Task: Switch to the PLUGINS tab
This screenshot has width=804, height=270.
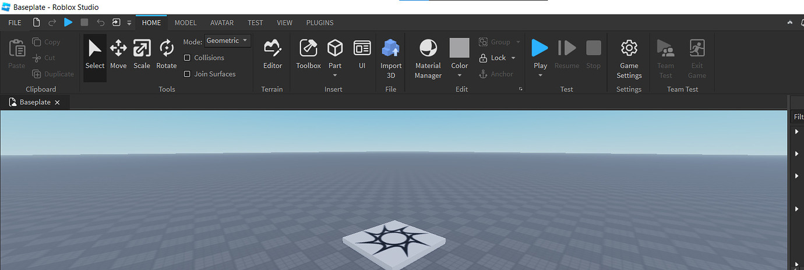Action: [320, 23]
